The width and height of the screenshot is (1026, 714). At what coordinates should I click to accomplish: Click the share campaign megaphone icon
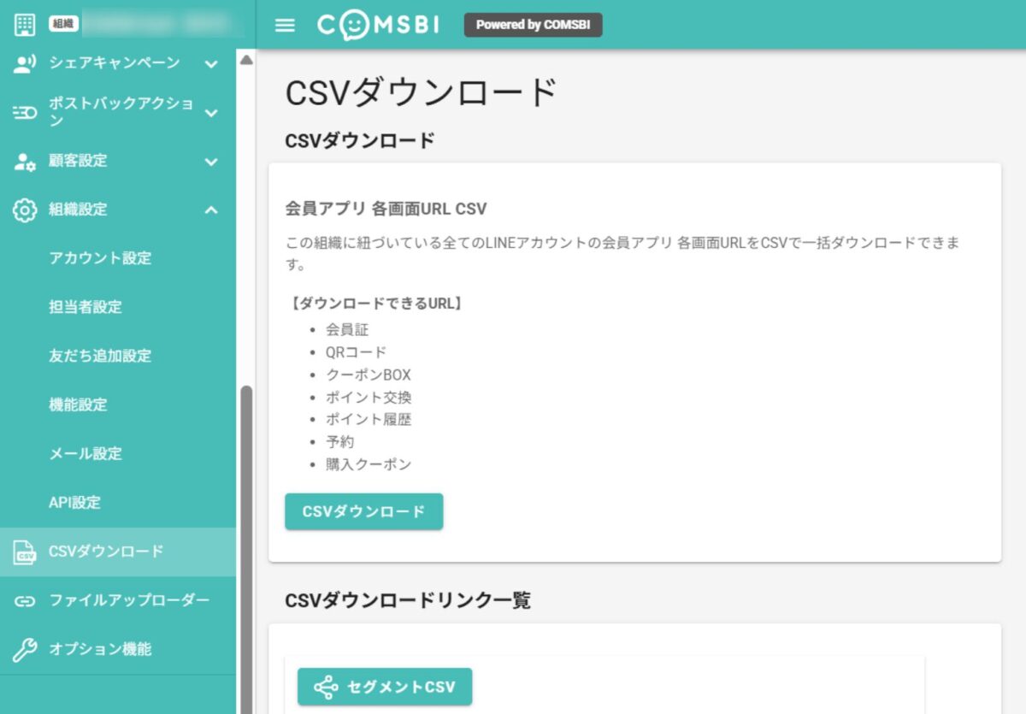(25, 63)
